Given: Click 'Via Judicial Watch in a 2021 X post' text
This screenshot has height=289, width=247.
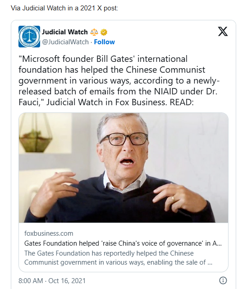Looking at the screenshot, I should (x=64, y=8).
